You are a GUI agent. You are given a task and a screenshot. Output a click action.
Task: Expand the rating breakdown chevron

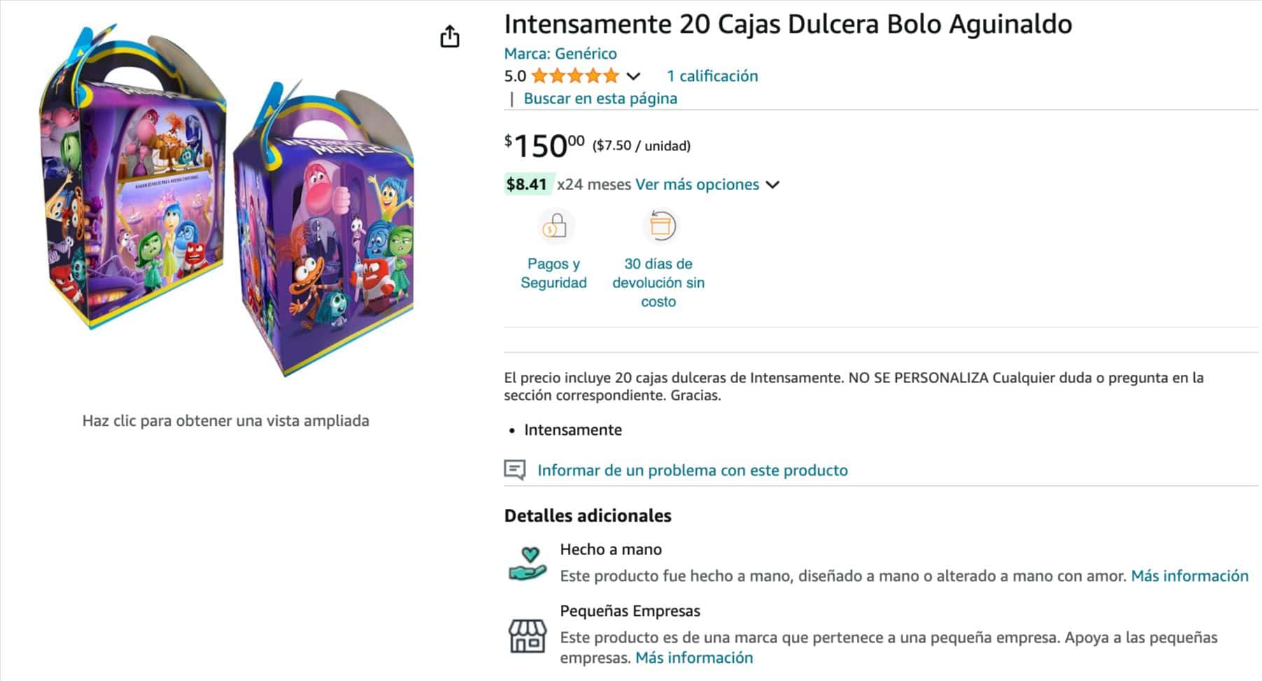tap(633, 76)
